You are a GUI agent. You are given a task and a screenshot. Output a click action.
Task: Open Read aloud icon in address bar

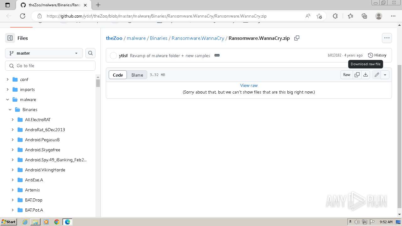click(x=308, y=16)
